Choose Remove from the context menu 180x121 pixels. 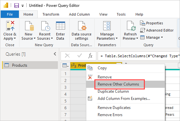pos(125,77)
